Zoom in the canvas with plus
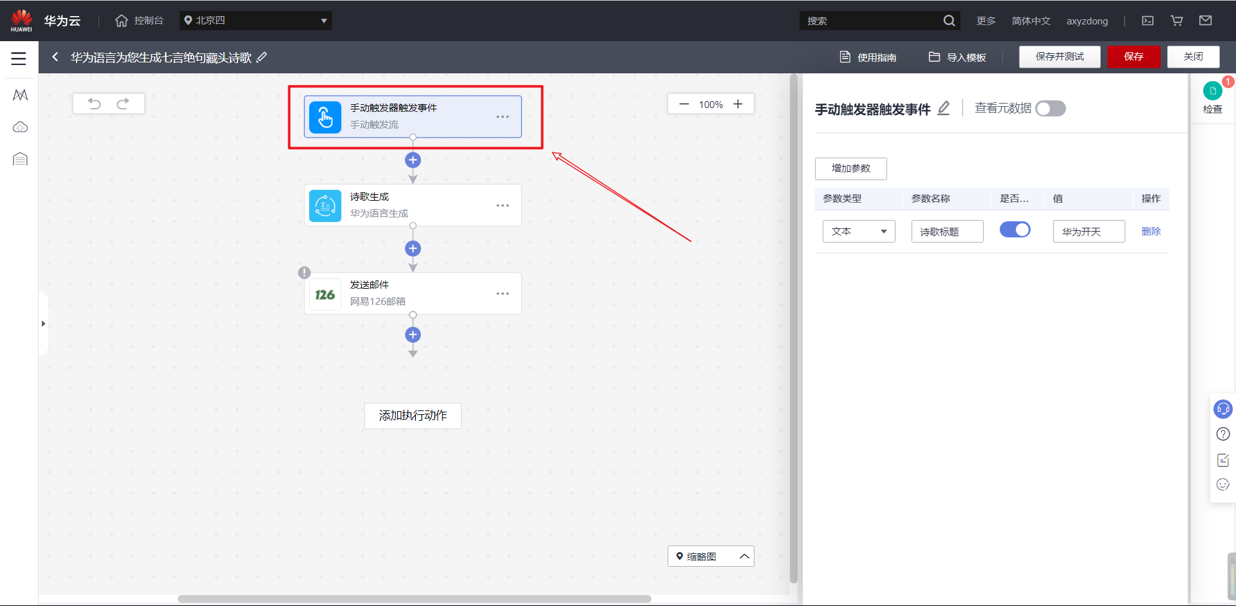 (x=738, y=104)
